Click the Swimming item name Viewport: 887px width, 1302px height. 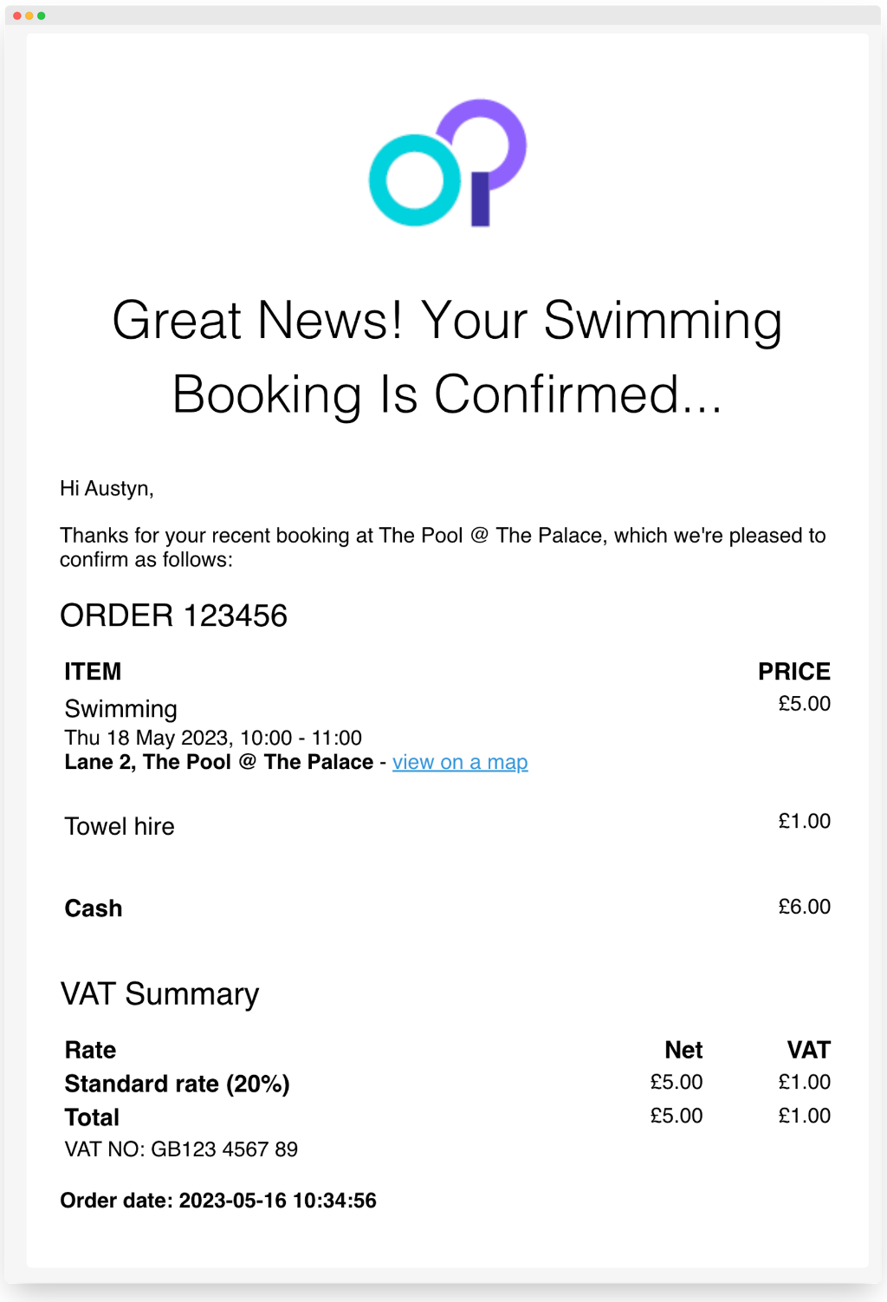pyautogui.click(x=120, y=709)
